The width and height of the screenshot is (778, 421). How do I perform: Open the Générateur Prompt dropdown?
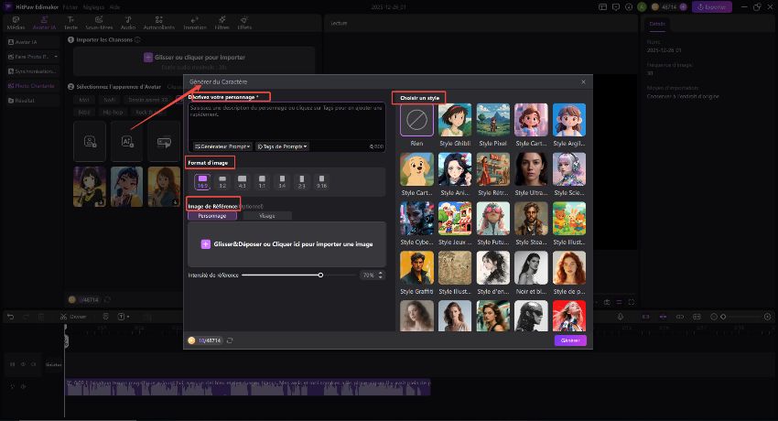click(222, 146)
